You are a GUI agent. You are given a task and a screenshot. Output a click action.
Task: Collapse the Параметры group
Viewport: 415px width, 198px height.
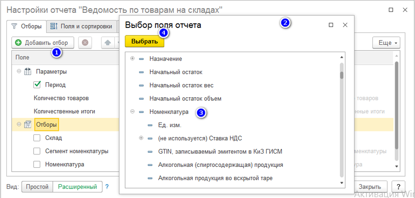tap(19, 71)
